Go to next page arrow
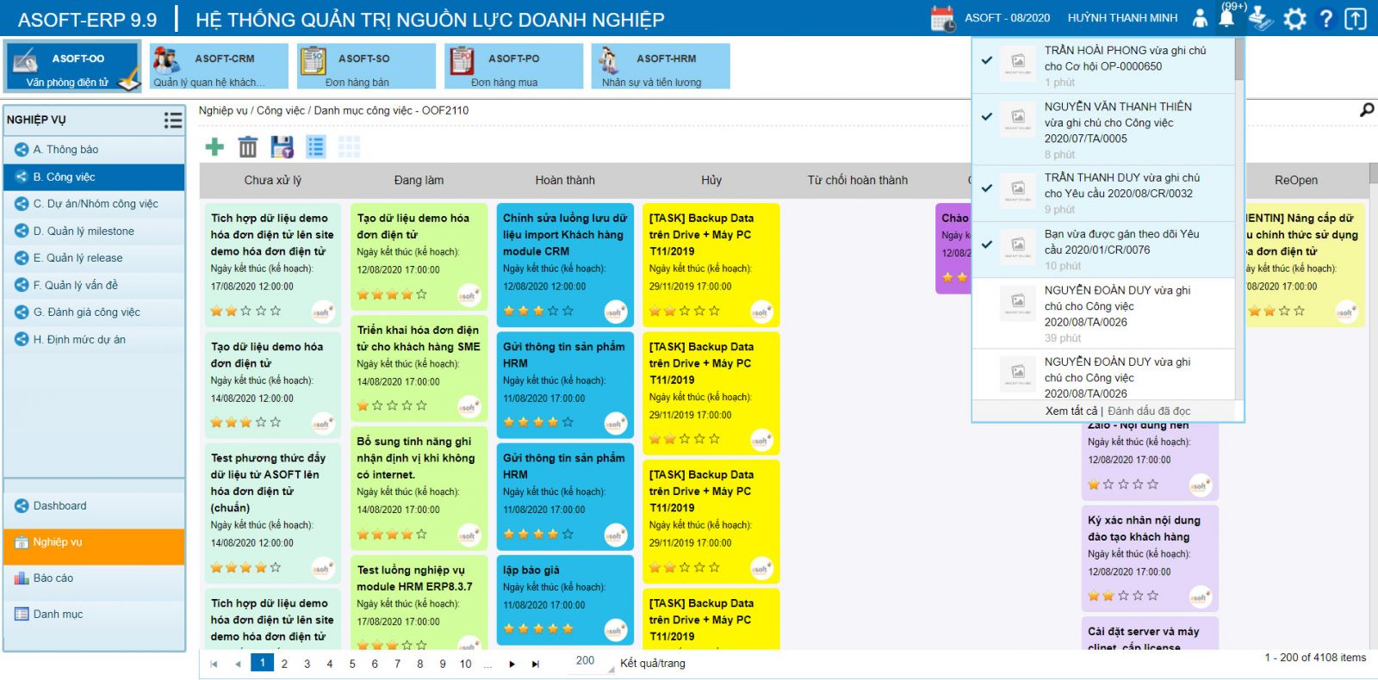The height and width of the screenshot is (680, 1378). pos(512,664)
